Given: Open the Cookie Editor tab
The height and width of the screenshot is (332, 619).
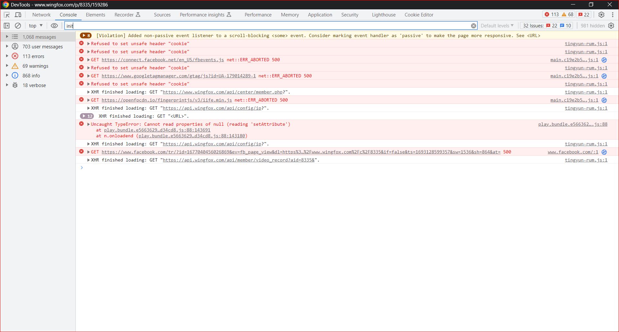Looking at the screenshot, I should point(419,15).
